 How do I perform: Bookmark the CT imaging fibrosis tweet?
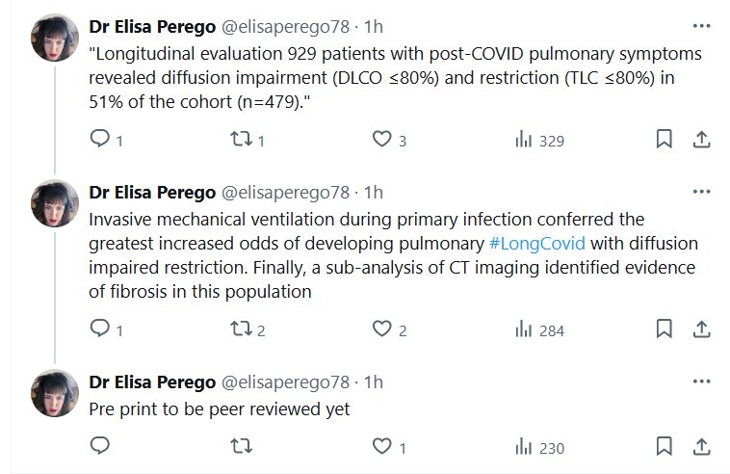(664, 329)
